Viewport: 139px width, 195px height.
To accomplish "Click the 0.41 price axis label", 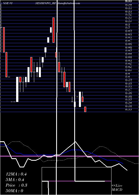I will (x=128, y=70).
